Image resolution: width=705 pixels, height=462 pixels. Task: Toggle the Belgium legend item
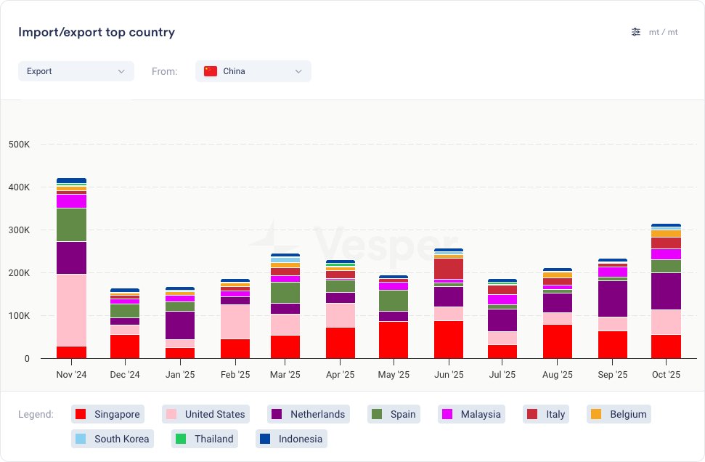[x=619, y=414]
